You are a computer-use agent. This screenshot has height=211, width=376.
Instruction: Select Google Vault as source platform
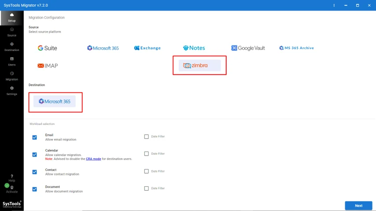click(x=248, y=48)
